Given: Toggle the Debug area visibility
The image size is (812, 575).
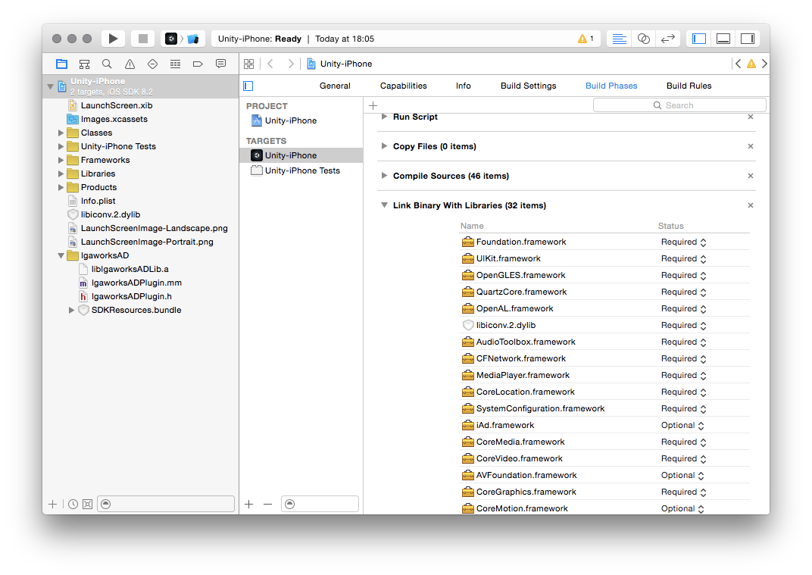Looking at the screenshot, I should point(723,39).
